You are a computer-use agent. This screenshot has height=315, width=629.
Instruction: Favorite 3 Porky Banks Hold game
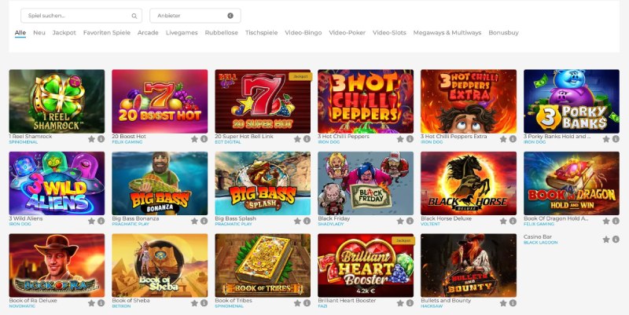(606, 139)
